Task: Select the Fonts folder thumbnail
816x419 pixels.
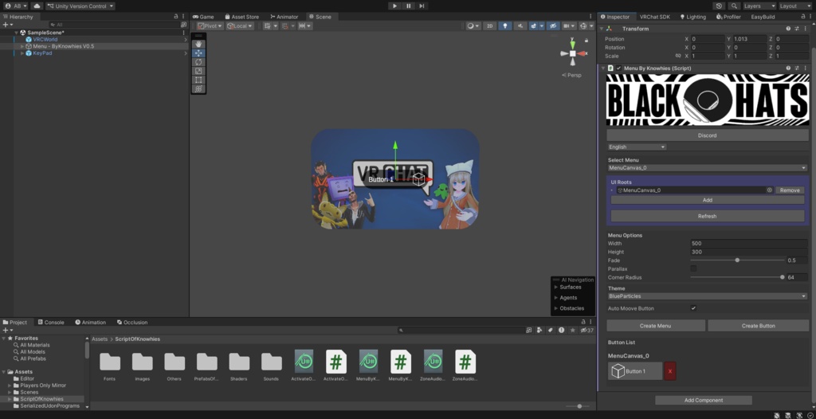Action: click(109, 362)
